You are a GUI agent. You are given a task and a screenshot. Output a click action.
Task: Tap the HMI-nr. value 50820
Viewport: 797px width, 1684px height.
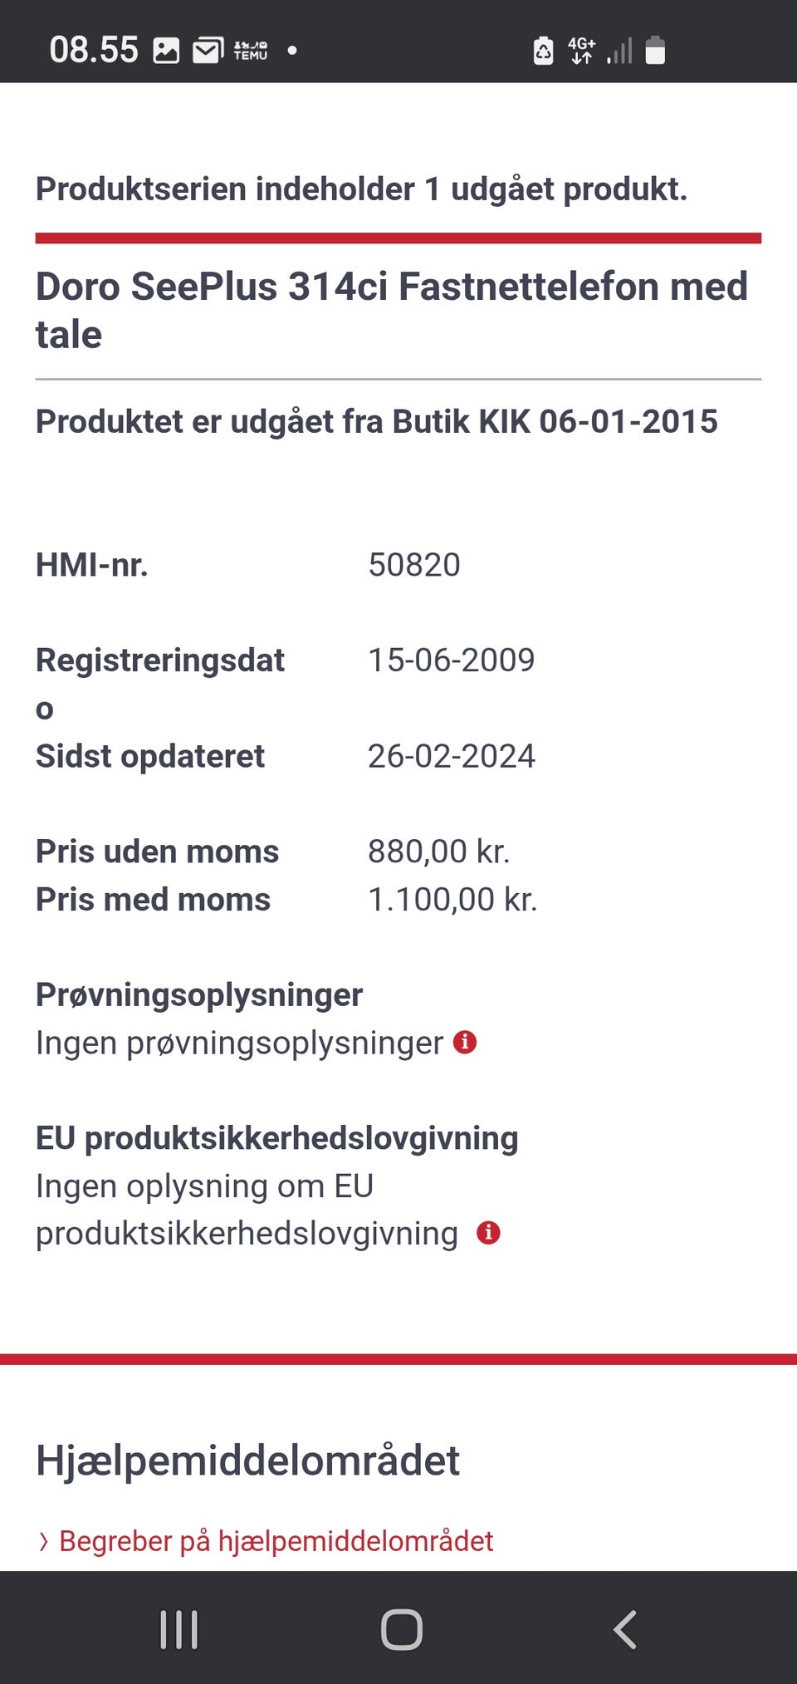(x=413, y=565)
